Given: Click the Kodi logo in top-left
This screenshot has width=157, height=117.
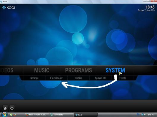Looking at the screenshot, I should pos(8,8).
